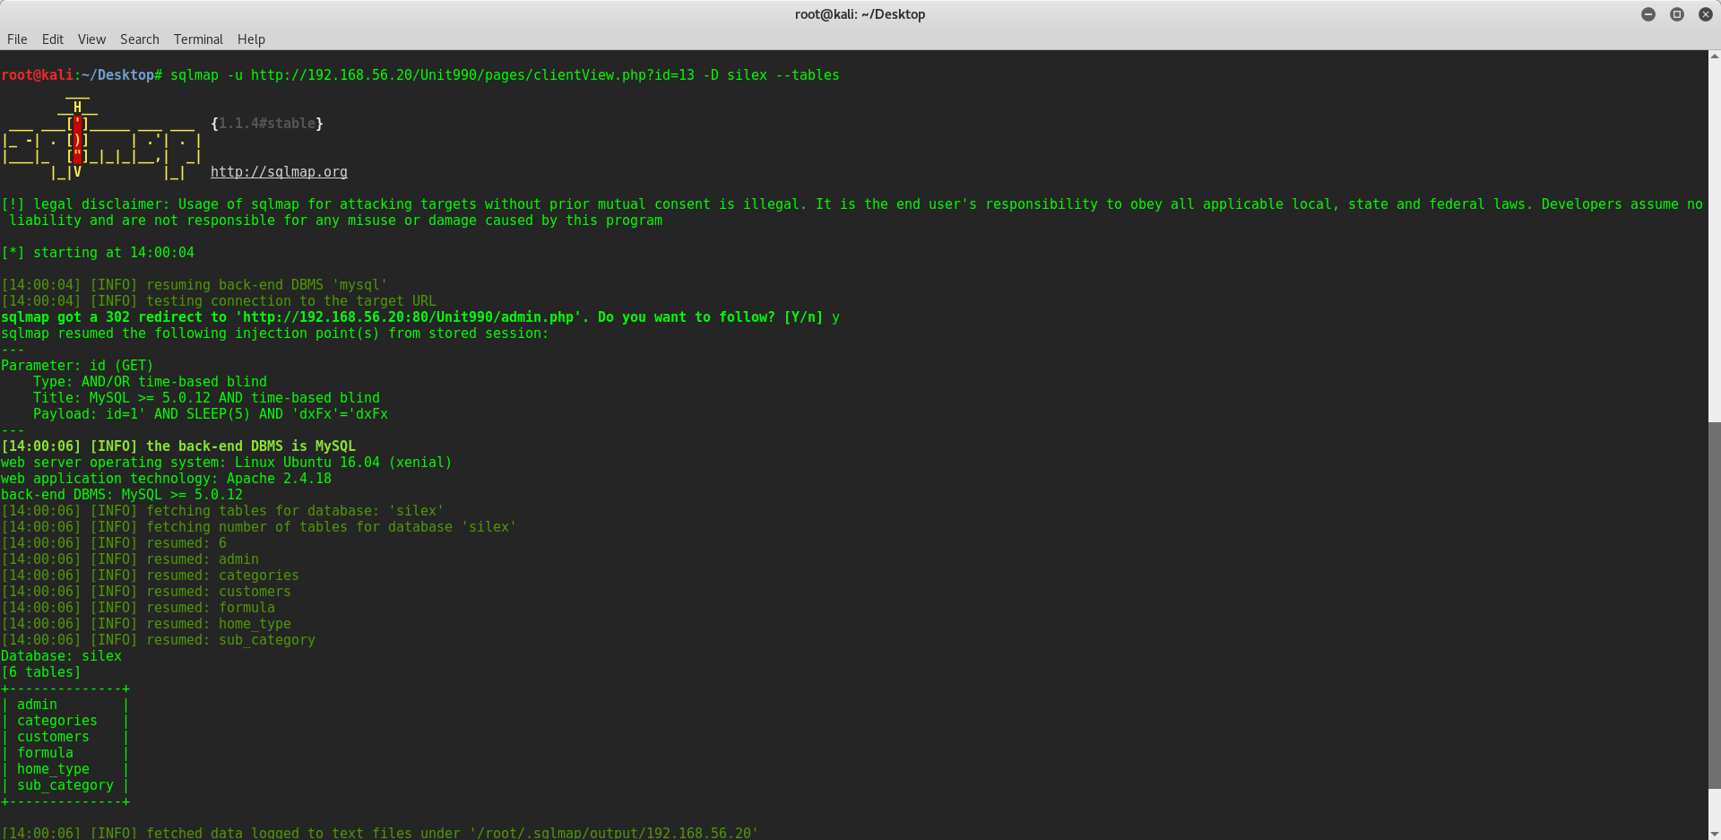
Task: Click the 'Type: AND/OR time-based blind' line
Action: [x=150, y=382]
